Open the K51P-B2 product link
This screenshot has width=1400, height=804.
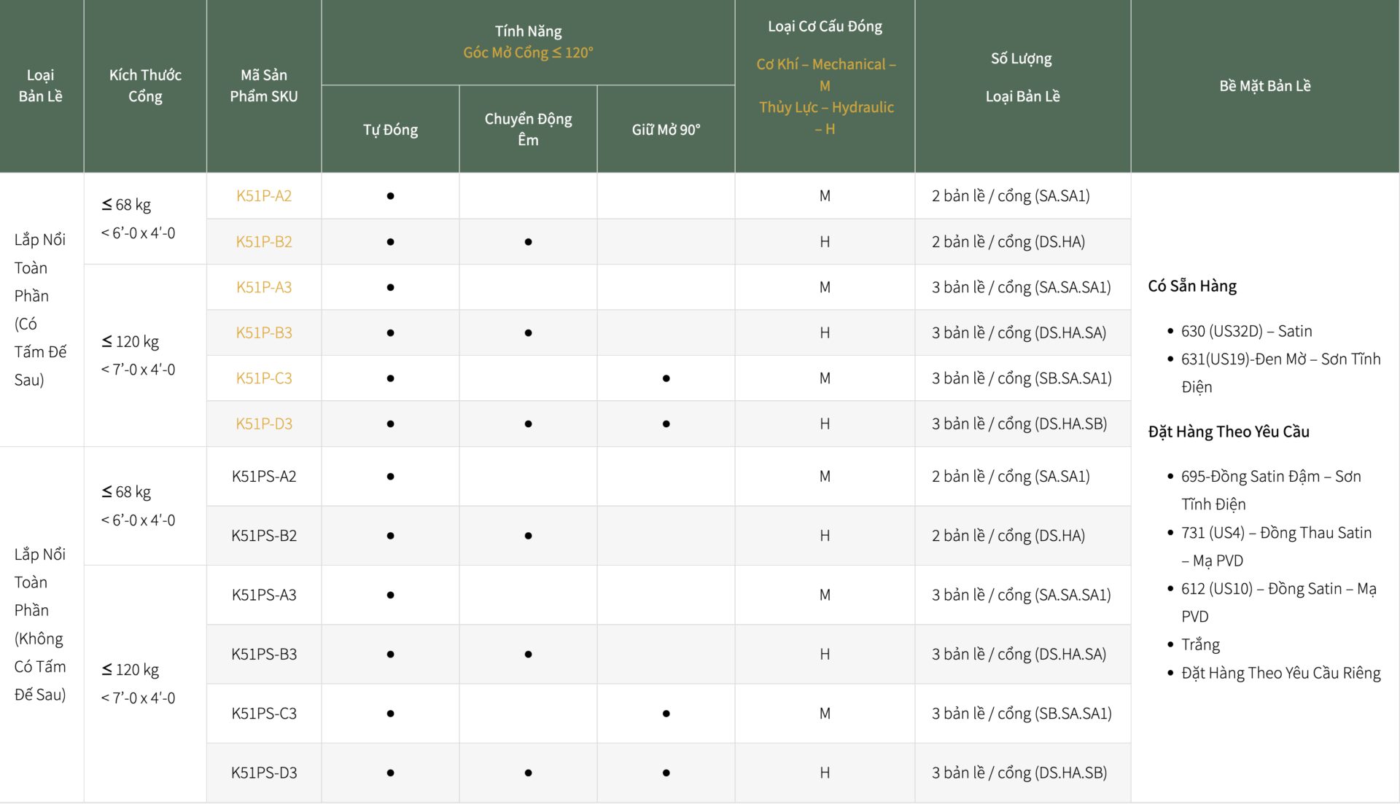(263, 241)
